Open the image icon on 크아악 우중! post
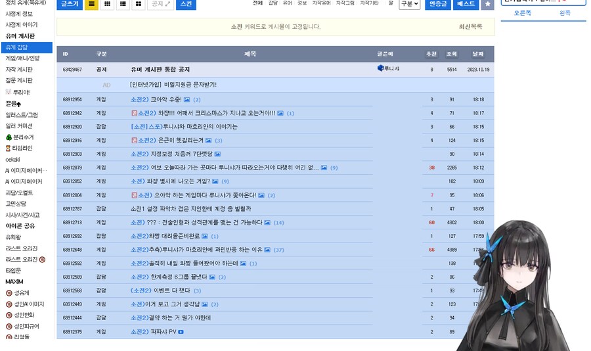The height and width of the screenshot is (351, 591). (x=186, y=100)
